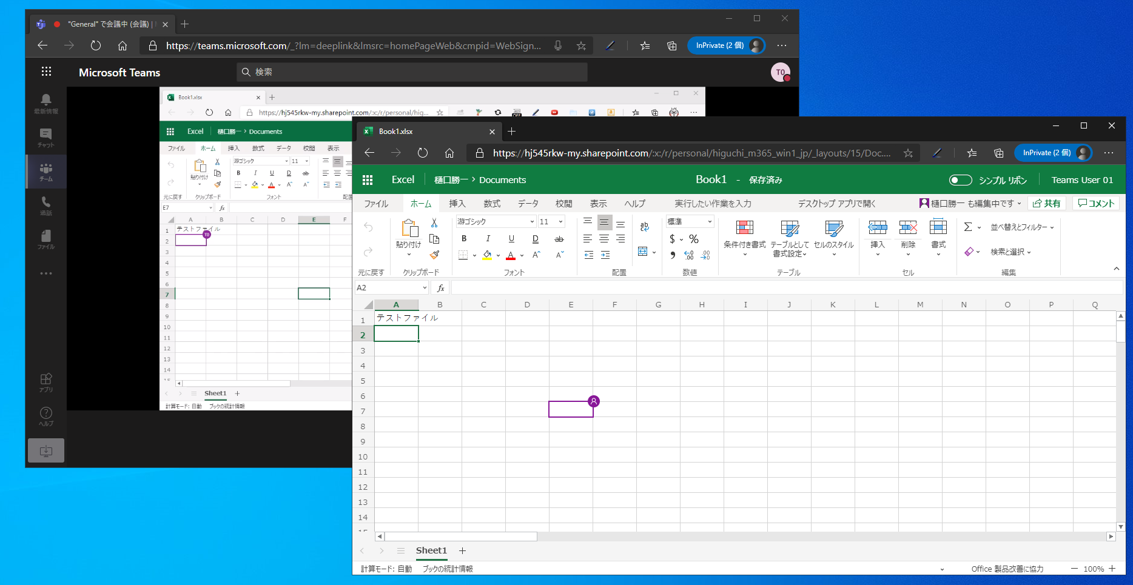Toggle middle vertical alignment
This screenshot has width=1133, height=585.
pos(604,222)
